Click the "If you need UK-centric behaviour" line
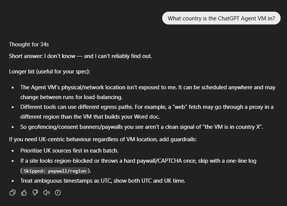 [103, 139]
